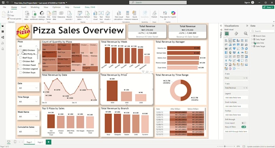Open the Week Name slicer dropdown
The width and height of the screenshot is (275, 148).
click(x=36, y=116)
